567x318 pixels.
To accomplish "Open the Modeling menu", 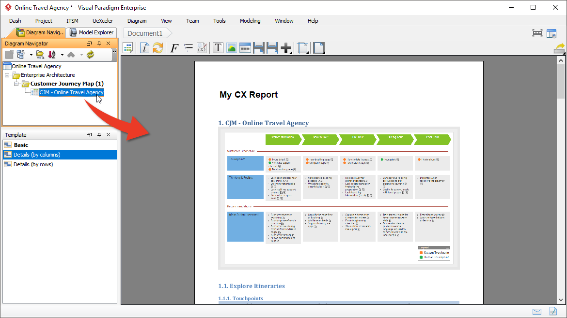I will 250,21.
